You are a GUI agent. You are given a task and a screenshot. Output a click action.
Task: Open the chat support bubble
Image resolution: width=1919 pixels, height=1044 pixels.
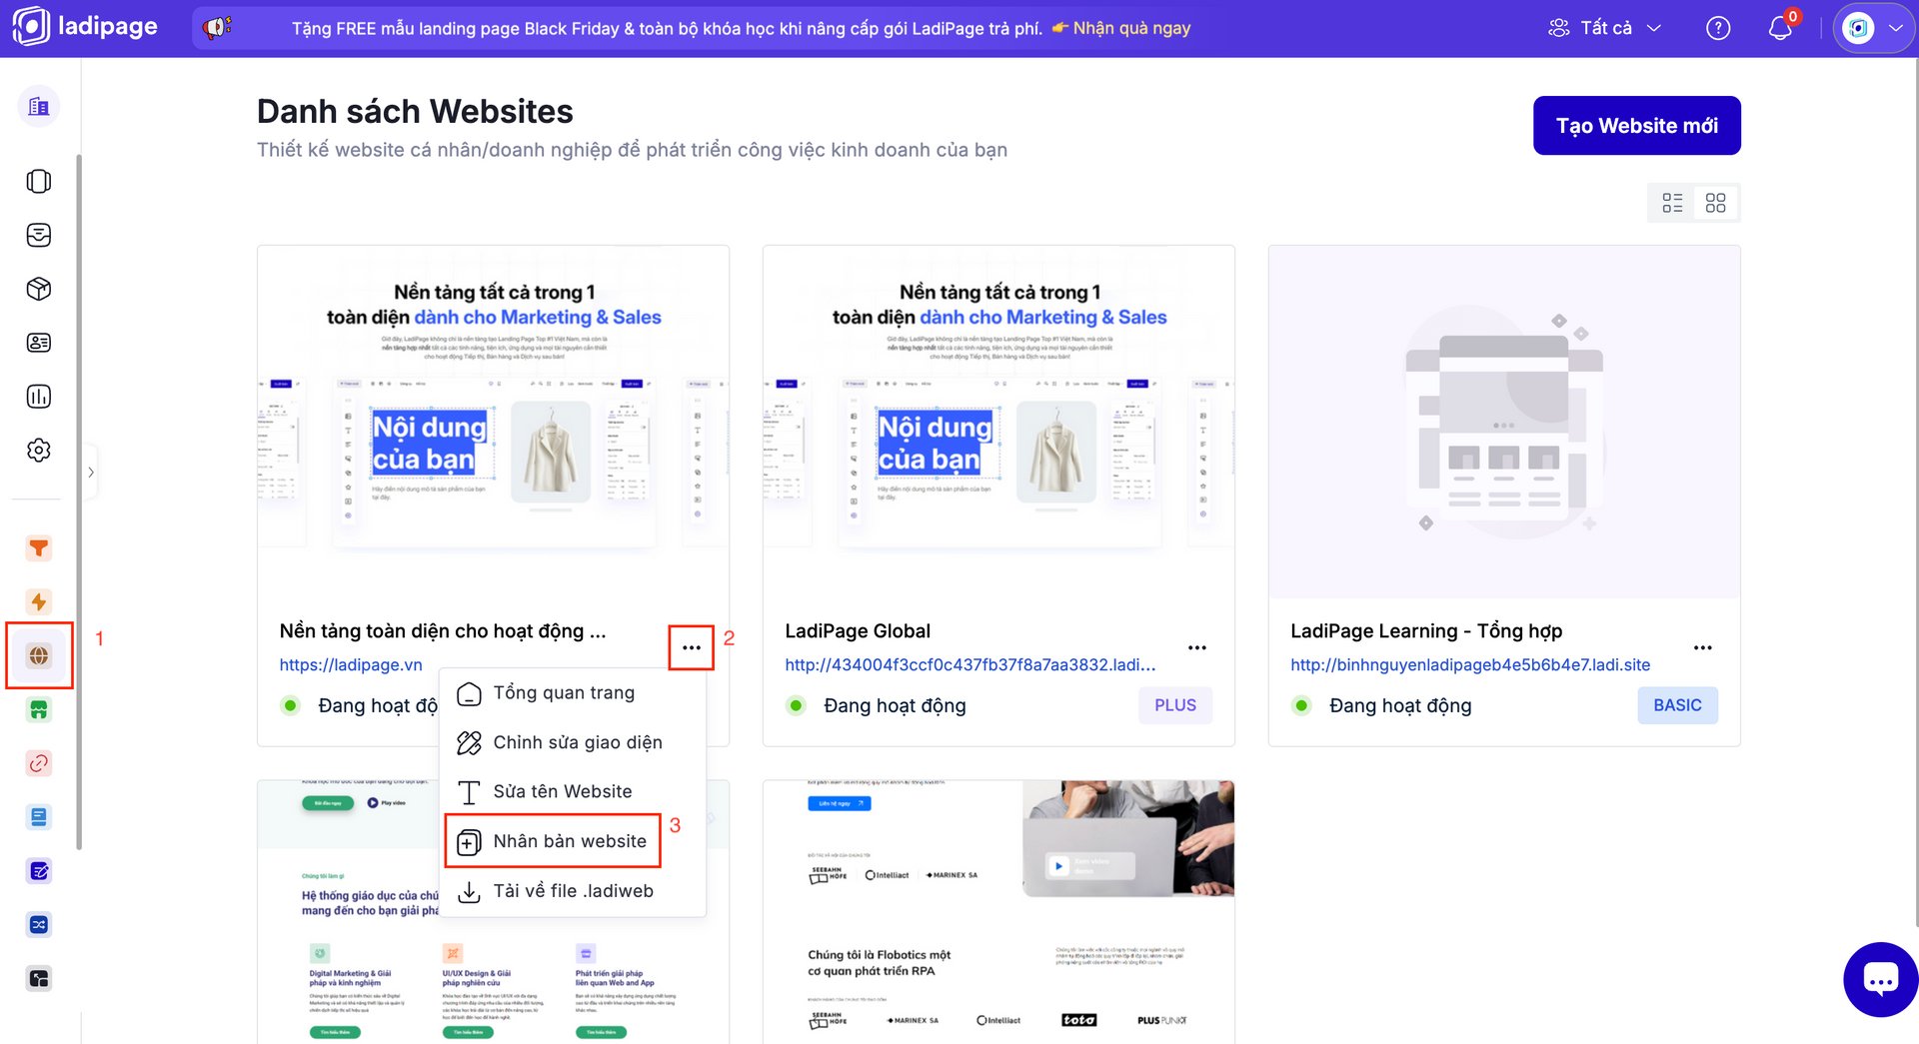coord(1880,979)
